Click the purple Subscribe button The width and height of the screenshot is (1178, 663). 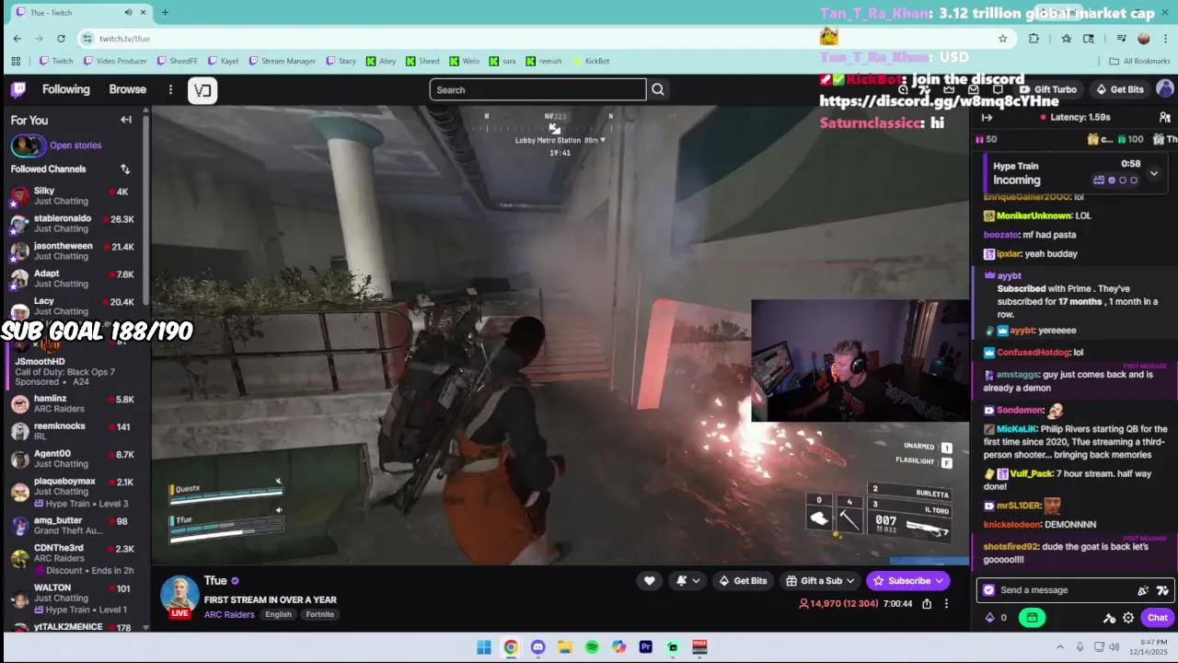tap(908, 580)
